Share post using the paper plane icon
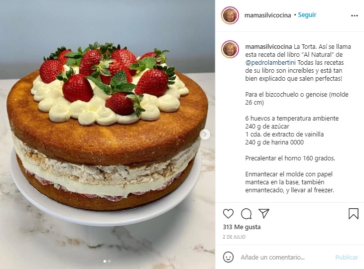This screenshot has width=364, height=269. coord(264,214)
